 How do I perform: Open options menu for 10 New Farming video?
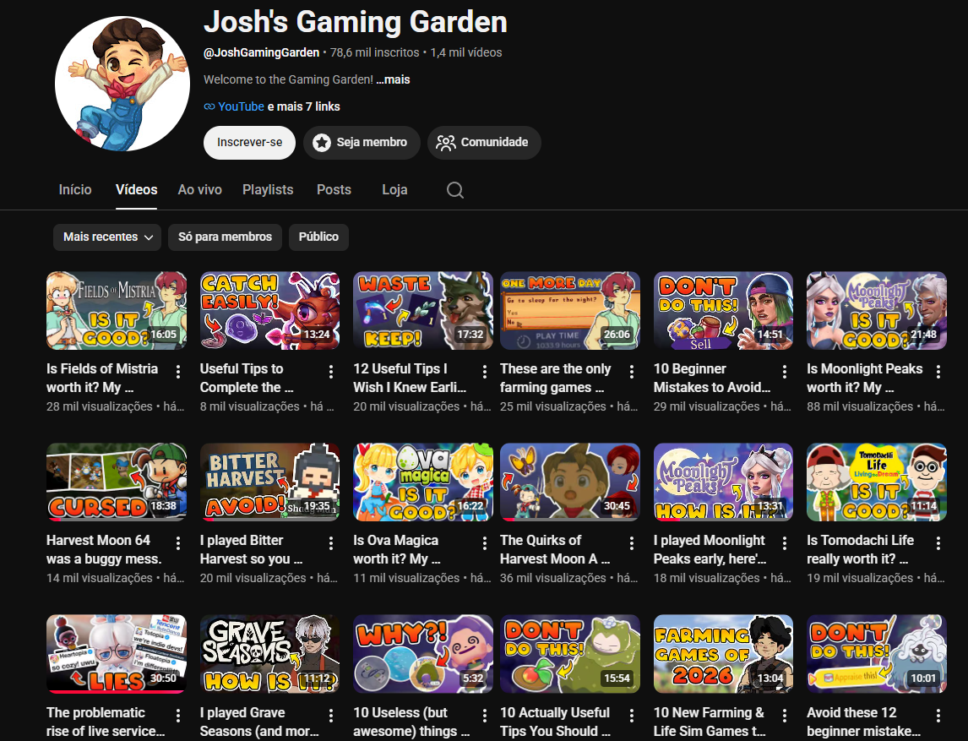pos(785,715)
